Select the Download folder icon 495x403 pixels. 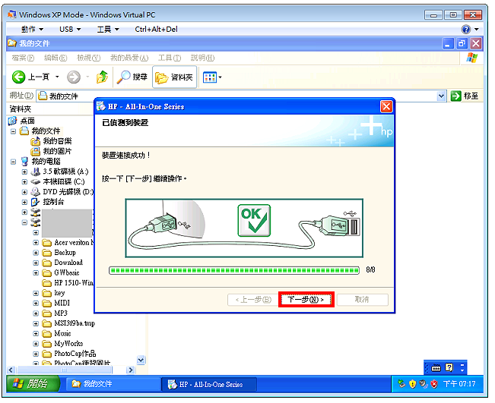(46, 263)
